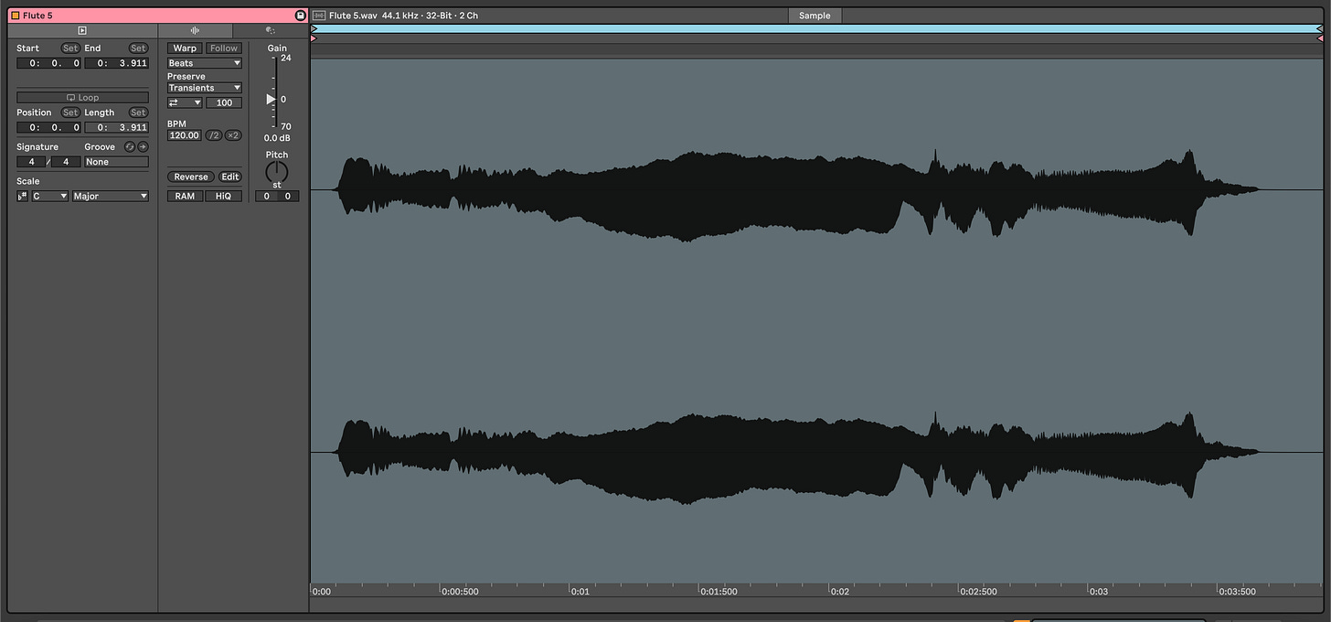1331x622 pixels.
Task: Open the Groove chooser showing None
Action: coord(116,162)
